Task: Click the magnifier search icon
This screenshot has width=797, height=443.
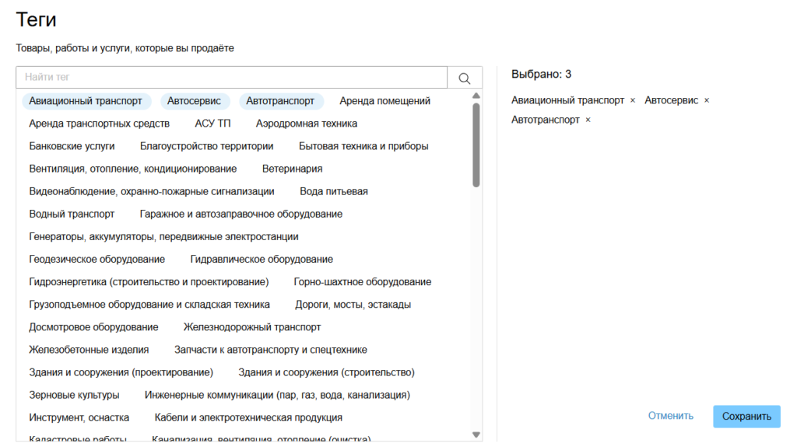Action: tap(465, 78)
